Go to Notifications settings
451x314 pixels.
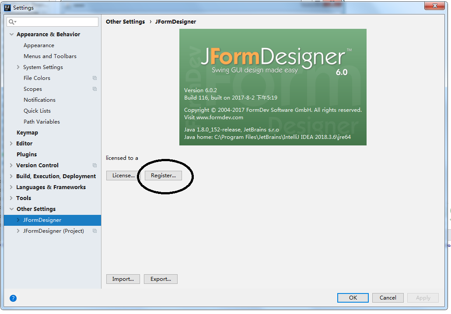pos(39,100)
